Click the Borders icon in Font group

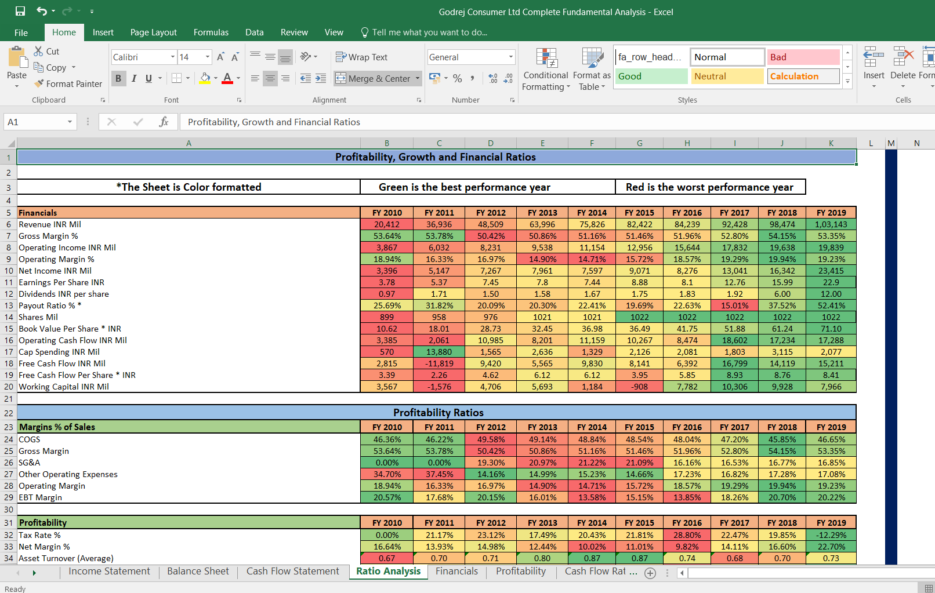pos(177,78)
